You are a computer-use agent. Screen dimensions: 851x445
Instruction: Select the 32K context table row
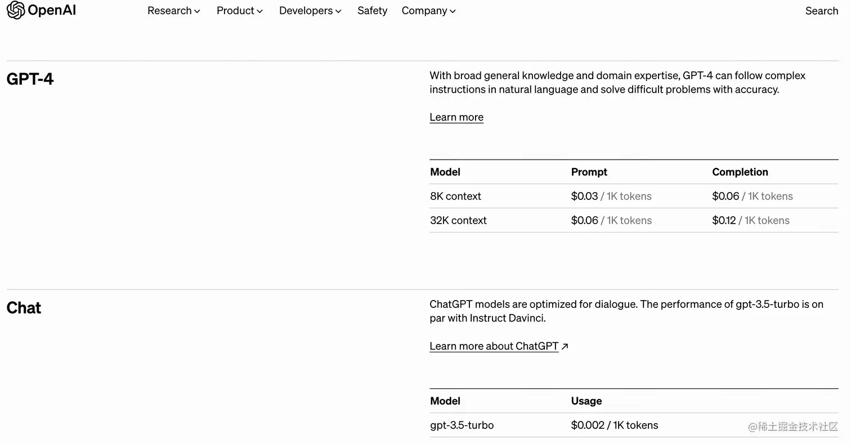[x=458, y=220]
